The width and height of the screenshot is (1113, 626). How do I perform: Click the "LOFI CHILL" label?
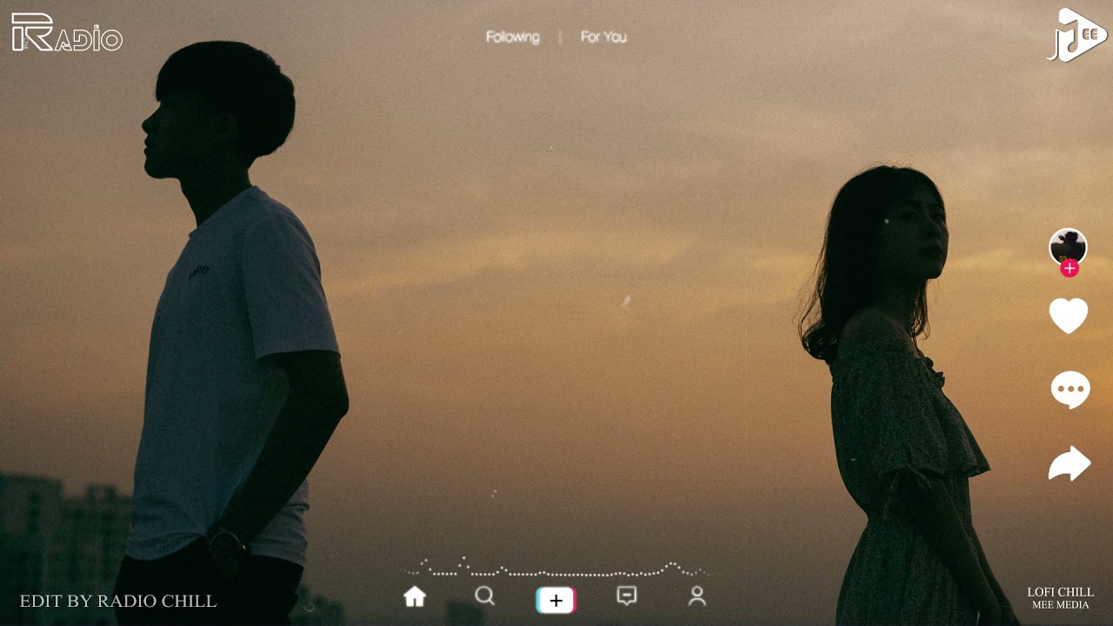(x=1060, y=592)
